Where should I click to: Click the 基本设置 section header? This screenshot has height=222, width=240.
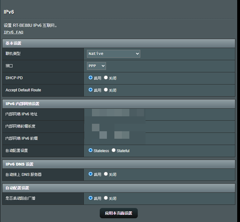point(13,43)
